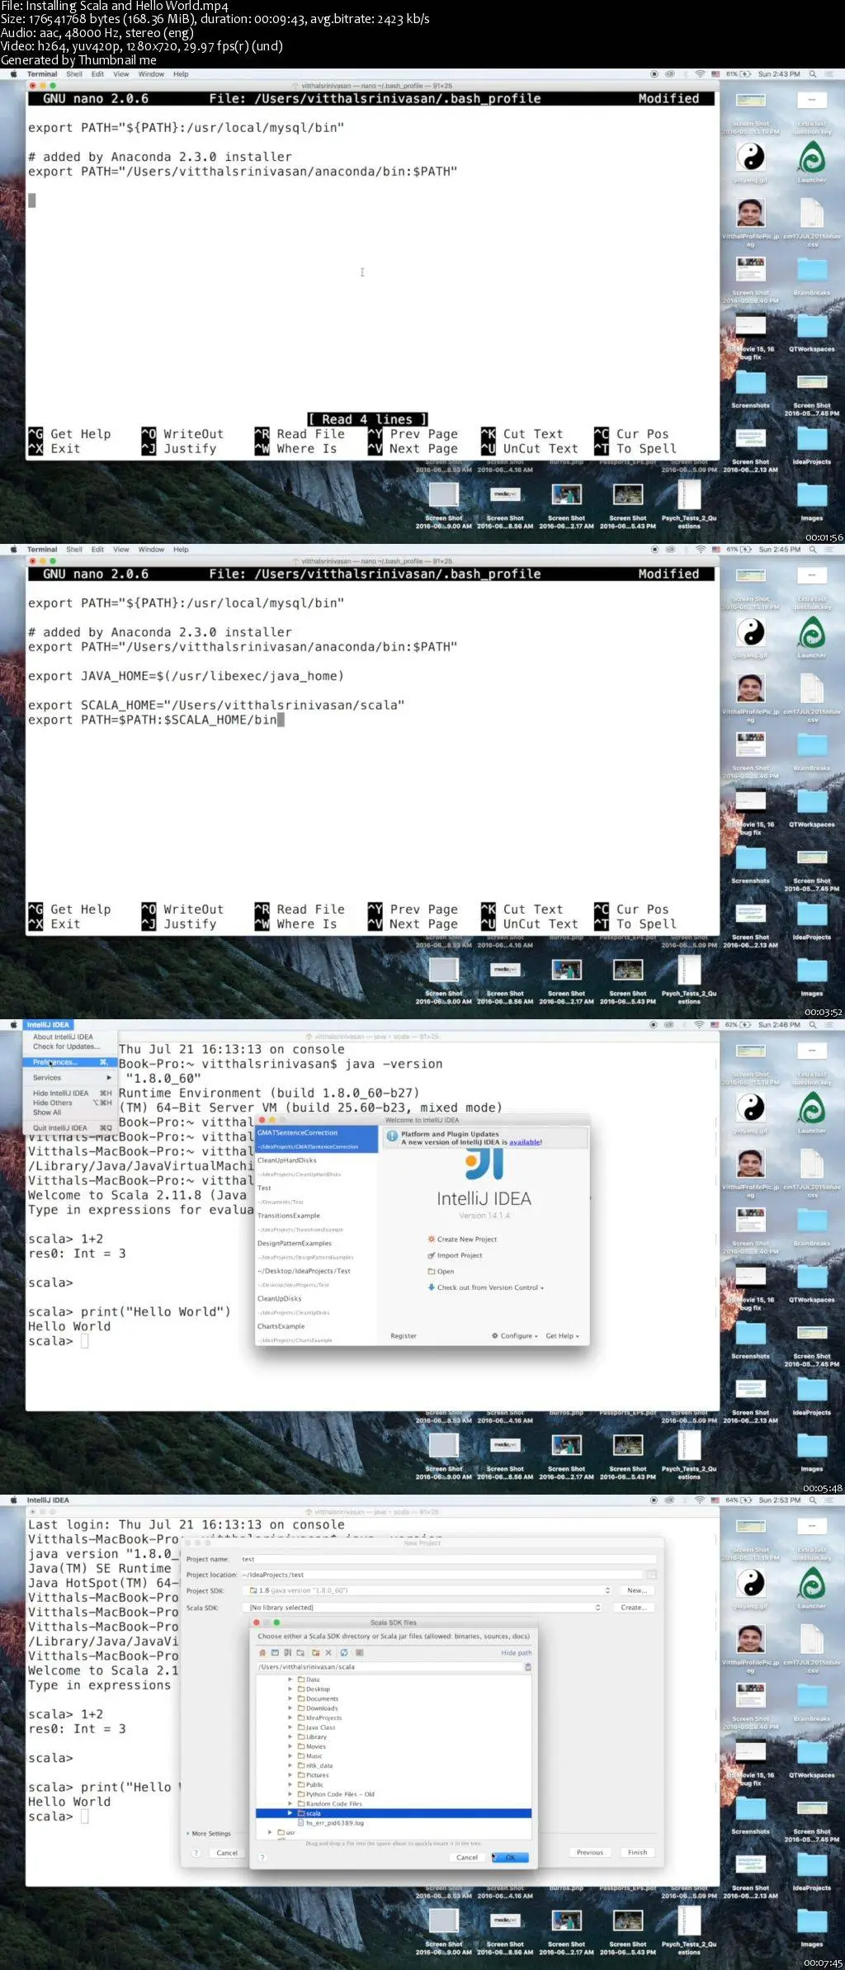Jump to Desktop directory icon in Scala SDK files toolbar

tap(275, 1653)
